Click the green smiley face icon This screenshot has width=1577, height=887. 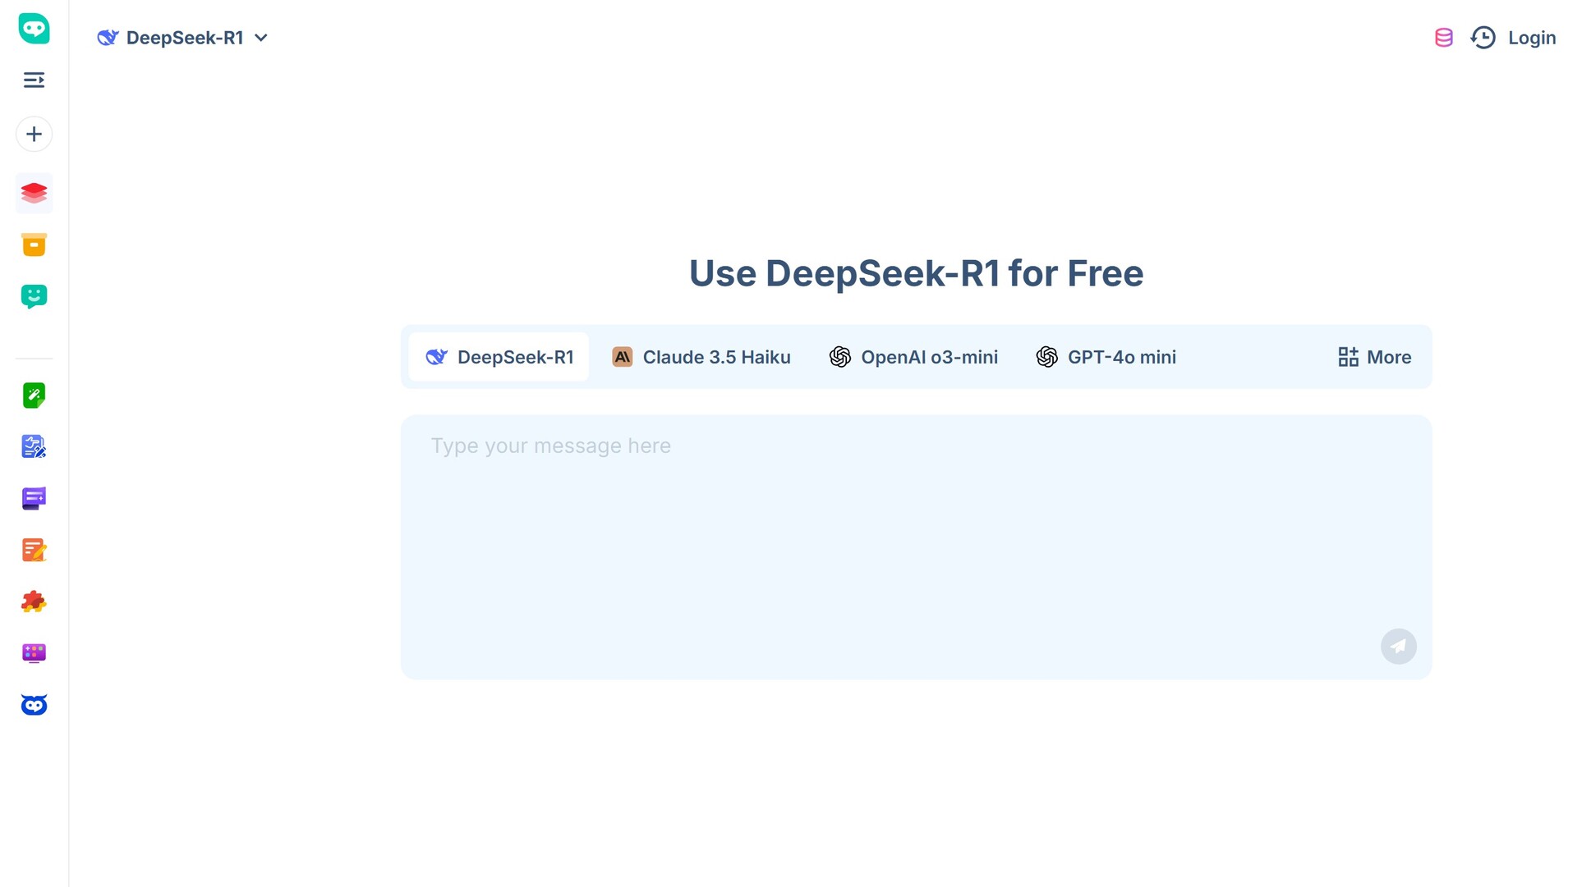pos(34,295)
